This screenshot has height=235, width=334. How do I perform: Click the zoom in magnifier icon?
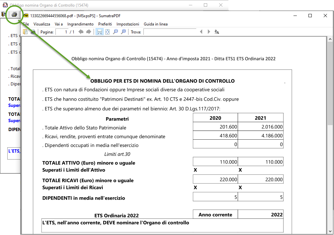coord(123,32)
